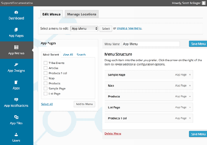Click into the Menu Name field
This screenshot has width=207, height=145.
[x=151, y=44]
